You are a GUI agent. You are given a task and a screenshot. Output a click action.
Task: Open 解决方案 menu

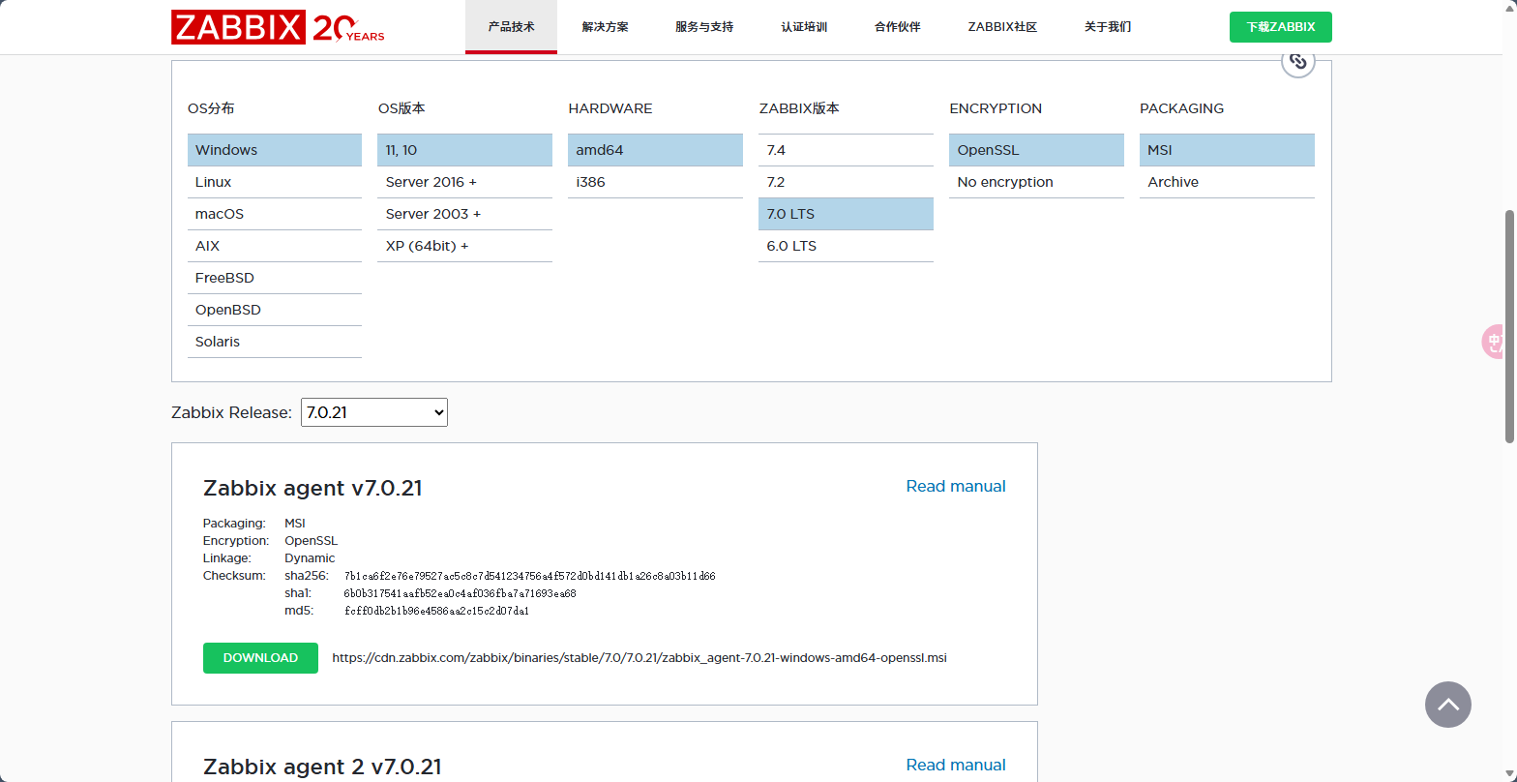coord(605,27)
